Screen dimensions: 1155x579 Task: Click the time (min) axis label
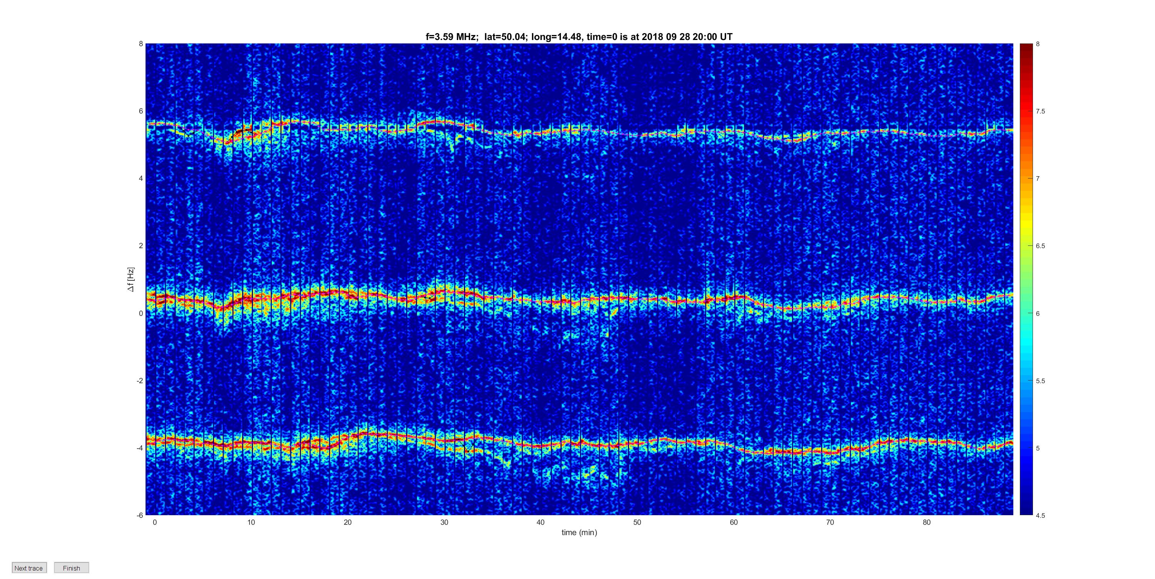(x=579, y=532)
